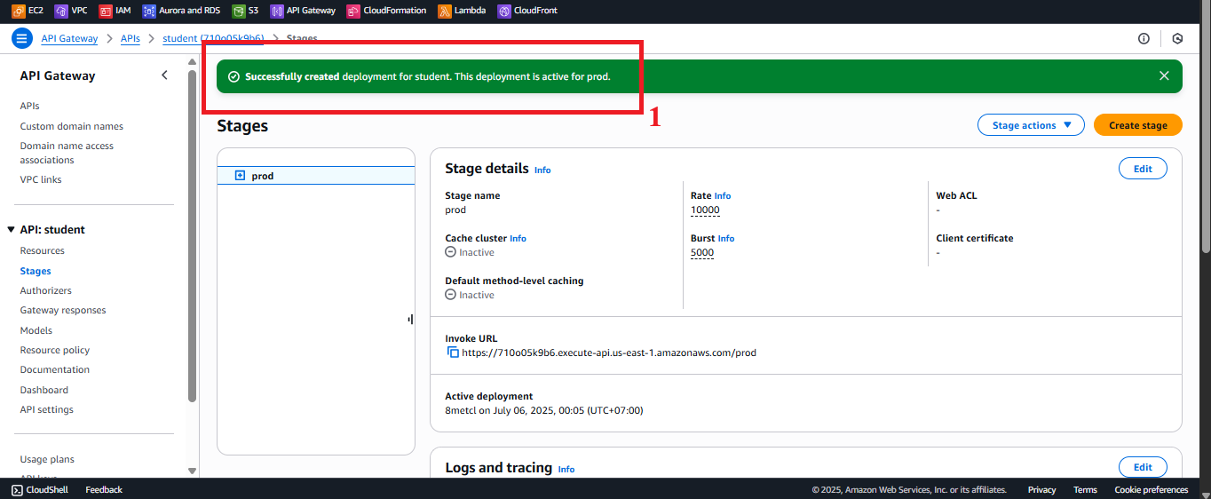The width and height of the screenshot is (1211, 499).
Task: Open Authorizers in the sidebar
Action: tap(46, 290)
